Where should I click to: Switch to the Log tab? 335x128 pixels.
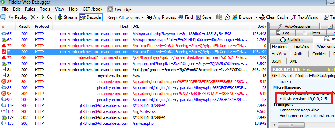[283, 33]
